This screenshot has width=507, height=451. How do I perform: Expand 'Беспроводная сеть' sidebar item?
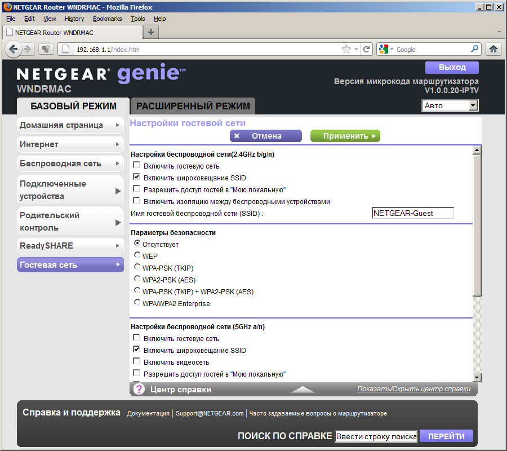tap(70, 163)
